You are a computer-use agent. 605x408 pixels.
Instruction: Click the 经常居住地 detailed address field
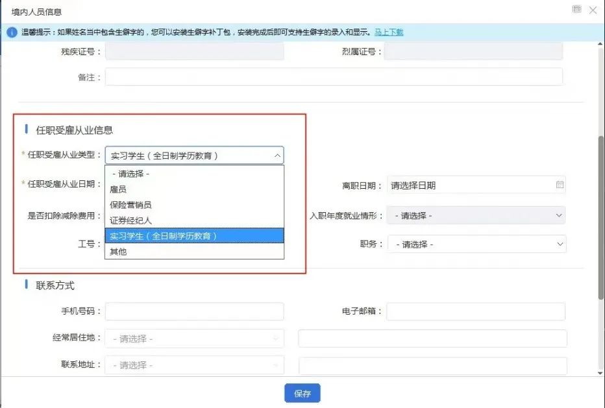pos(432,339)
